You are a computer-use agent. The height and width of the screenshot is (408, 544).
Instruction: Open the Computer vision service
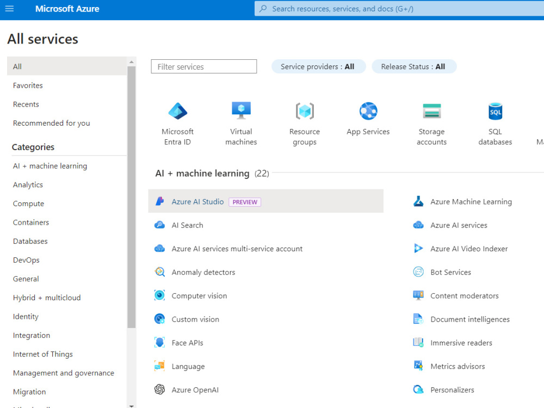coord(199,295)
